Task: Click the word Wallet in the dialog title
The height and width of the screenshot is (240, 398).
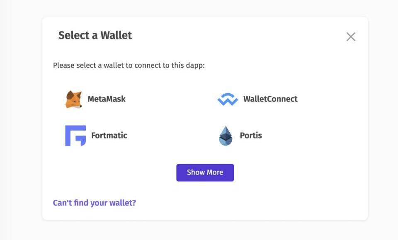Action: [116, 35]
